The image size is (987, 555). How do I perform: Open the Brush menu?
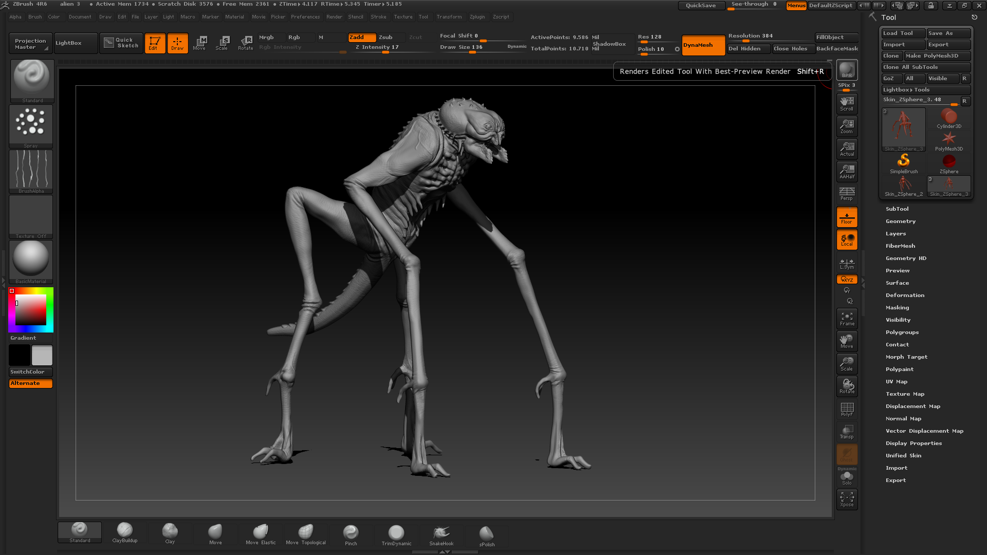click(x=35, y=17)
